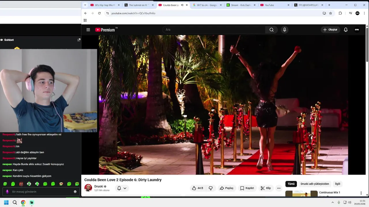Screen dimensions: 369x207
Task: Open Druski channel avatar
Action: [x=88, y=188]
